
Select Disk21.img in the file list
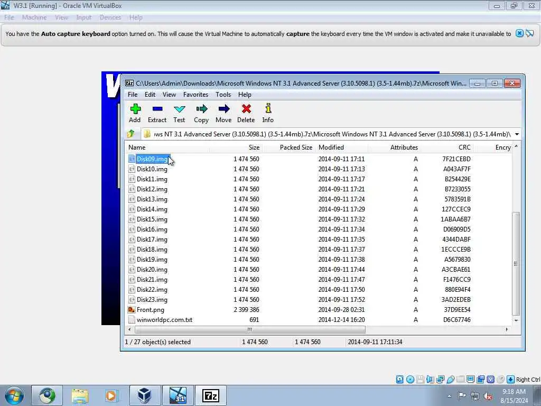(x=152, y=279)
